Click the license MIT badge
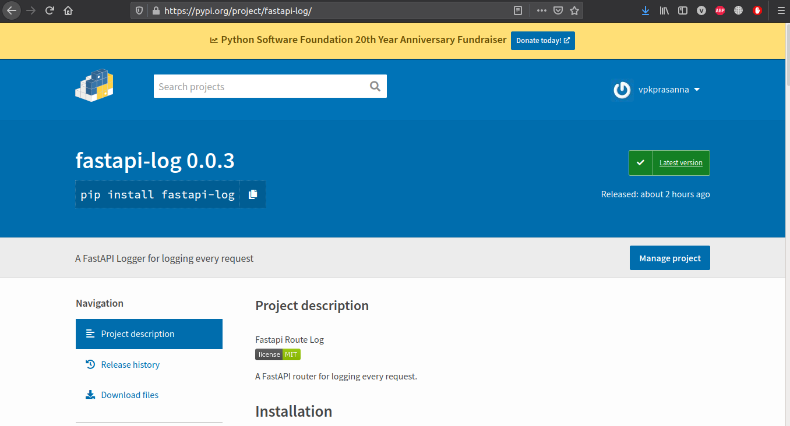790x426 pixels. click(x=278, y=354)
